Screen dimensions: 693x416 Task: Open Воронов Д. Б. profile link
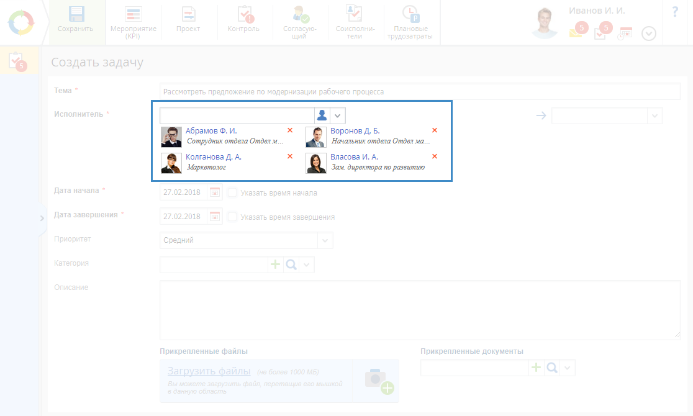click(355, 131)
